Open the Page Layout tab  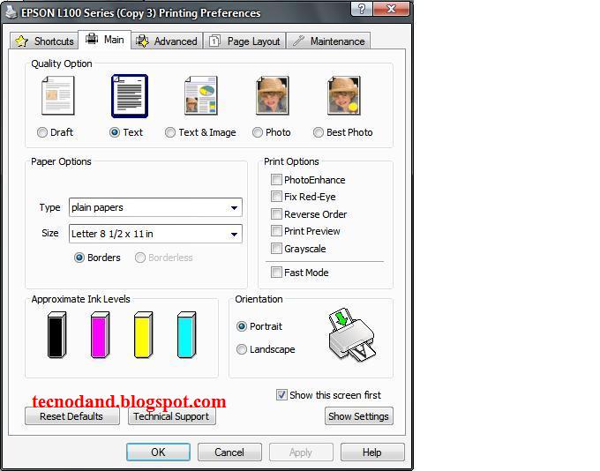(x=245, y=41)
